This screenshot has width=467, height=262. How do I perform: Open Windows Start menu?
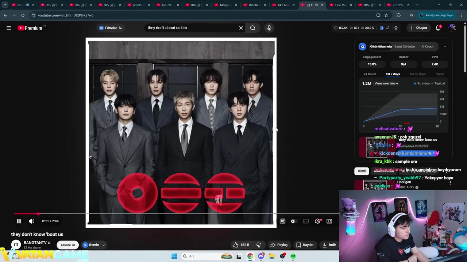click(174, 257)
